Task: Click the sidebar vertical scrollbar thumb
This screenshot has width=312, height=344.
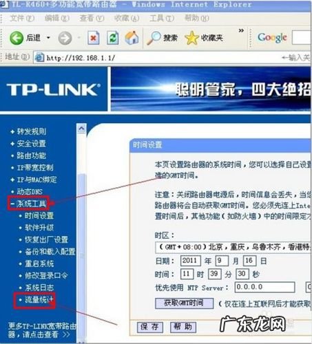Action: (81, 256)
